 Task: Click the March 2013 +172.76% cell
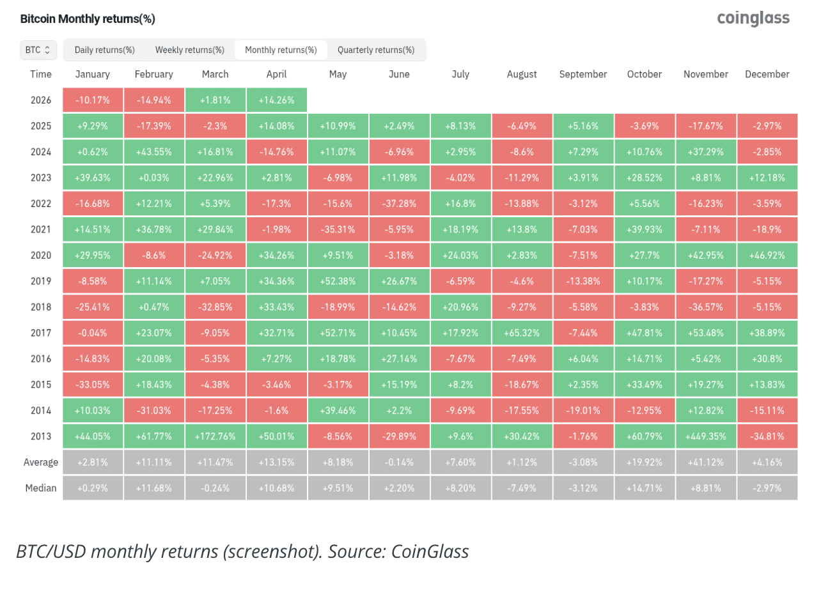[x=215, y=436]
